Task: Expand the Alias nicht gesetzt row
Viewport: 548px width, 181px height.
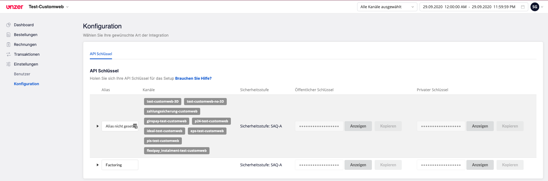Action: click(97, 126)
